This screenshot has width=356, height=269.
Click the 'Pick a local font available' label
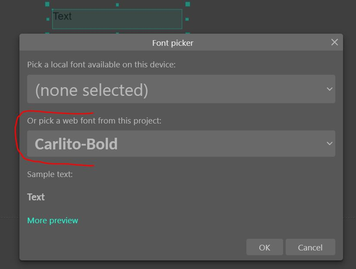coord(101,65)
